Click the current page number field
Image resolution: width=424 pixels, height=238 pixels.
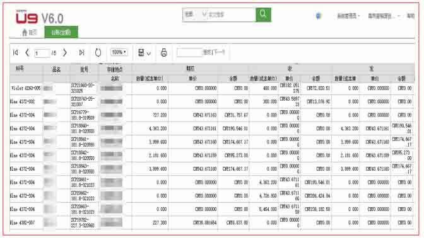pyautogui.click(x=42, y=53)
